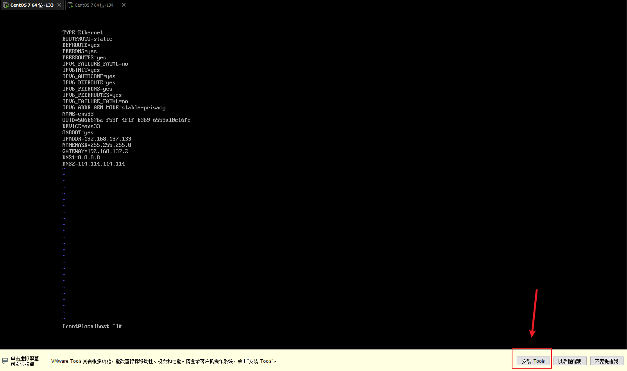This screenshot has height=371, width=627.
Task: Close the CentOS 7 64位-134 tab
Action: pyautogui.click(x=124, y=5)
